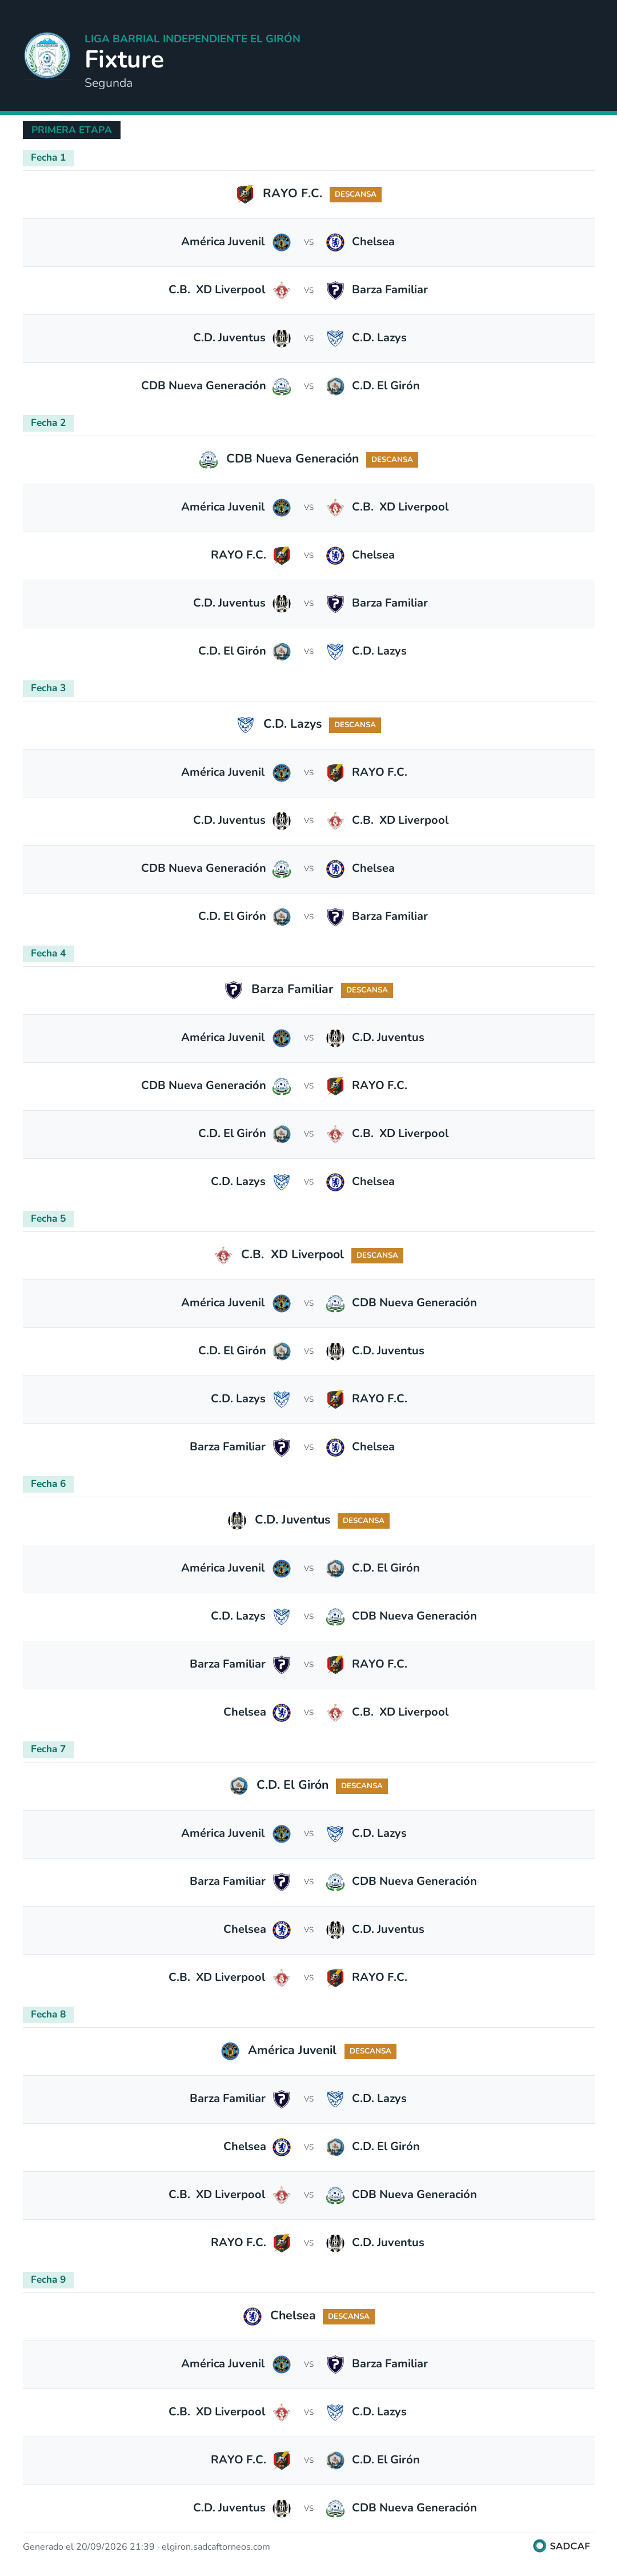Click the league logo in the header

[x=47, y=56]
